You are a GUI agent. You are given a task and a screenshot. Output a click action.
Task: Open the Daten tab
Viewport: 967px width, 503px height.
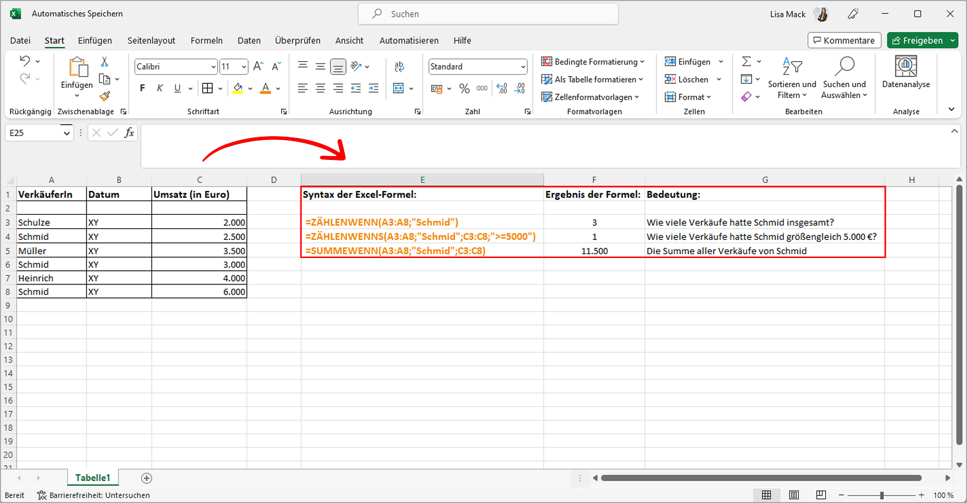click(x=249, y=40)
